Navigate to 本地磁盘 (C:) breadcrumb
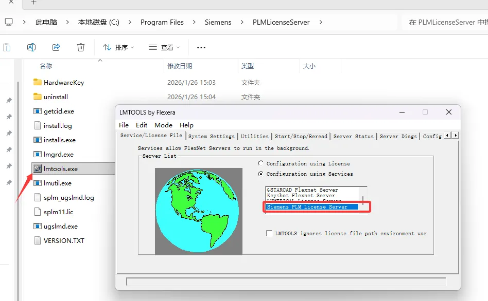Screen dimensions: 488x301 98,22
